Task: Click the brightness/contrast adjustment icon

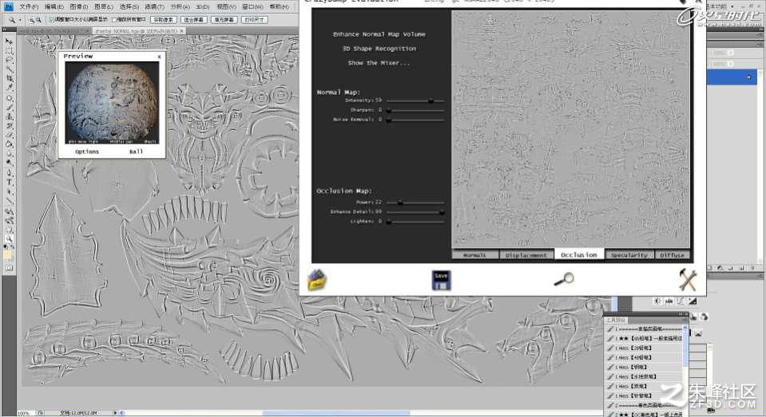Action: (657, 301)
